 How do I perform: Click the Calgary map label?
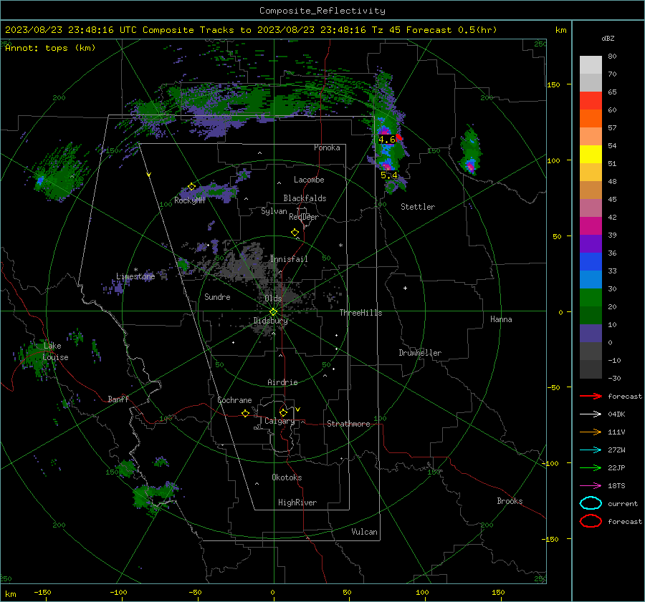(279, 421)
